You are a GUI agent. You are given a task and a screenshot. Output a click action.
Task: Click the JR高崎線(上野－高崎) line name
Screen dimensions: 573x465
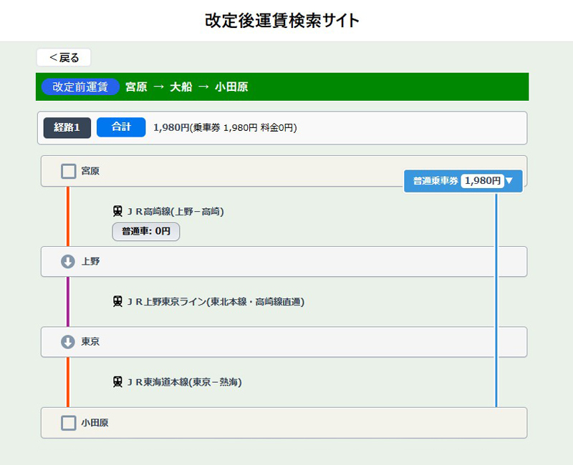(175, 211)
